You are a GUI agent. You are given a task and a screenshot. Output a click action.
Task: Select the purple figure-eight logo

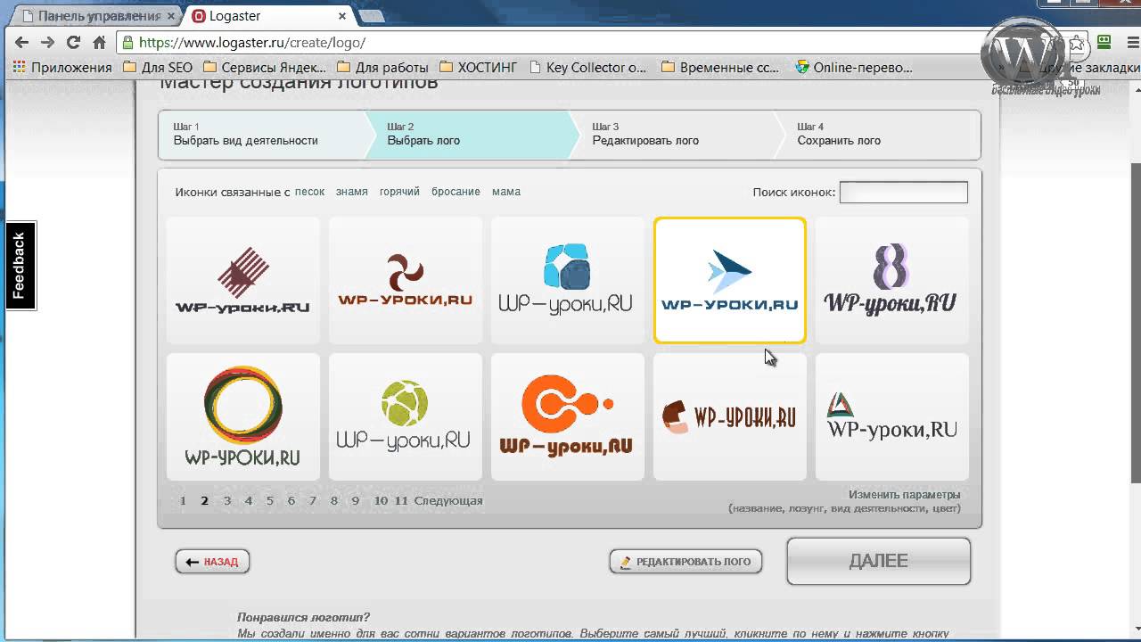tap(891, 280)
